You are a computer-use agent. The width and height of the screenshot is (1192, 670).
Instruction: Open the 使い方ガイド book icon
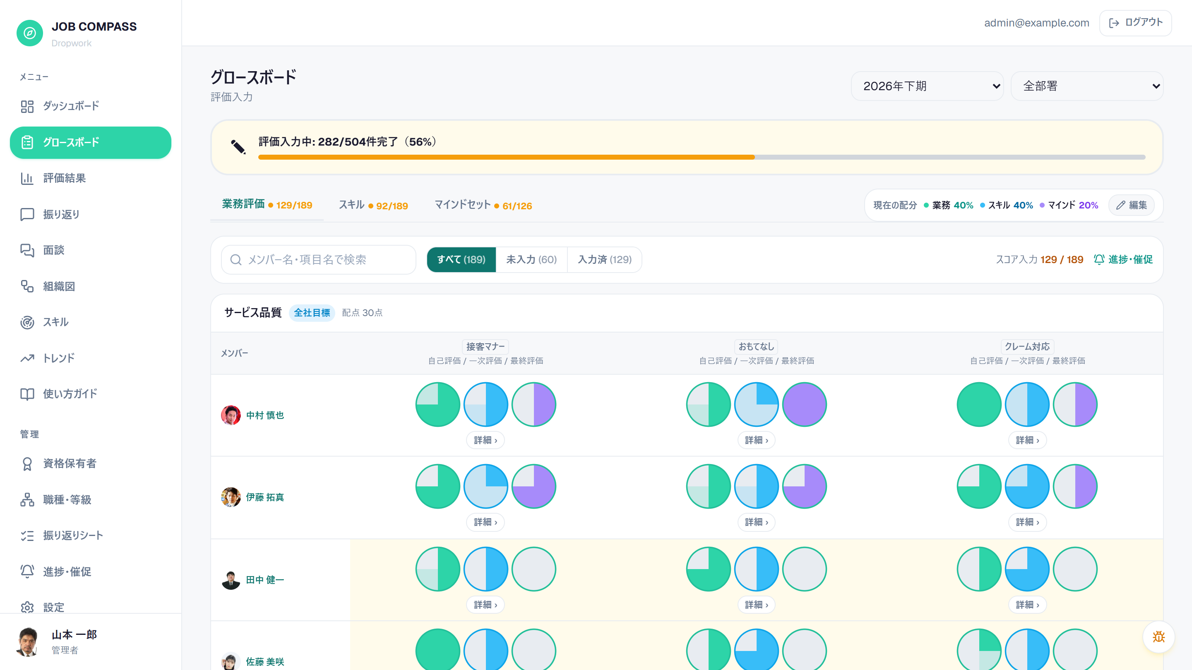pos(27,394)
